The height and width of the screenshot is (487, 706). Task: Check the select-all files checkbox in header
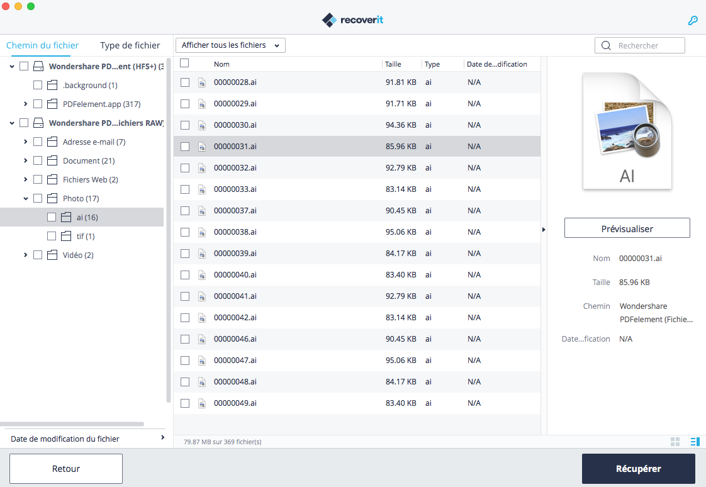(184, 63)
